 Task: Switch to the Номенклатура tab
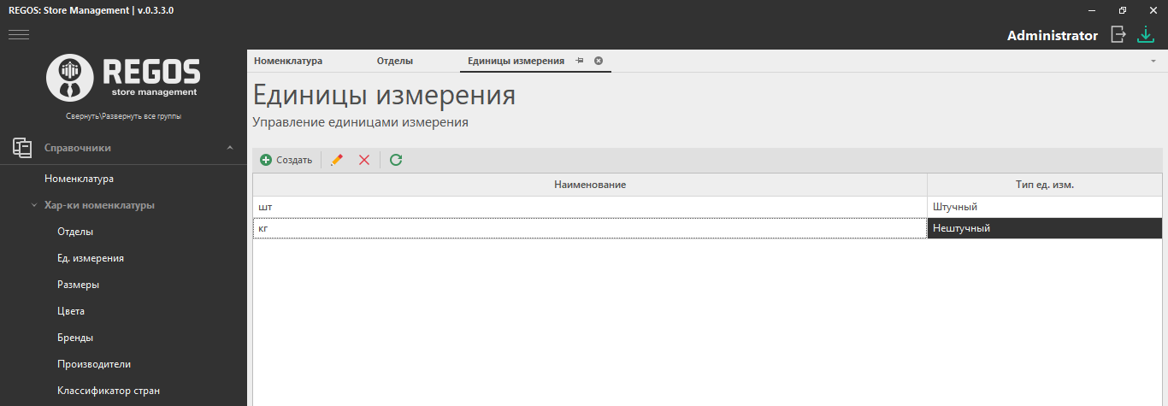(288, 62)
